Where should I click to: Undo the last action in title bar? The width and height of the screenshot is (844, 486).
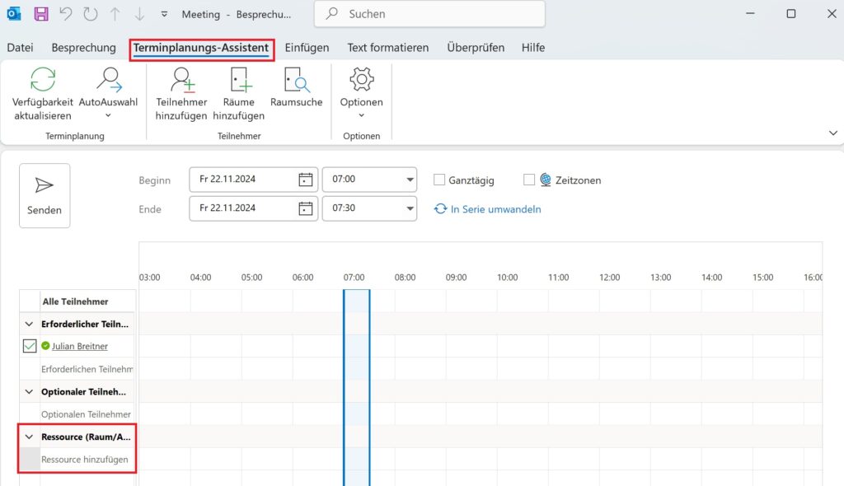point(66,14)
